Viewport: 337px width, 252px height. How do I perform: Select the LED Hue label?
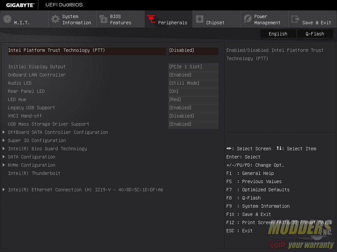[x=17, y=100]
